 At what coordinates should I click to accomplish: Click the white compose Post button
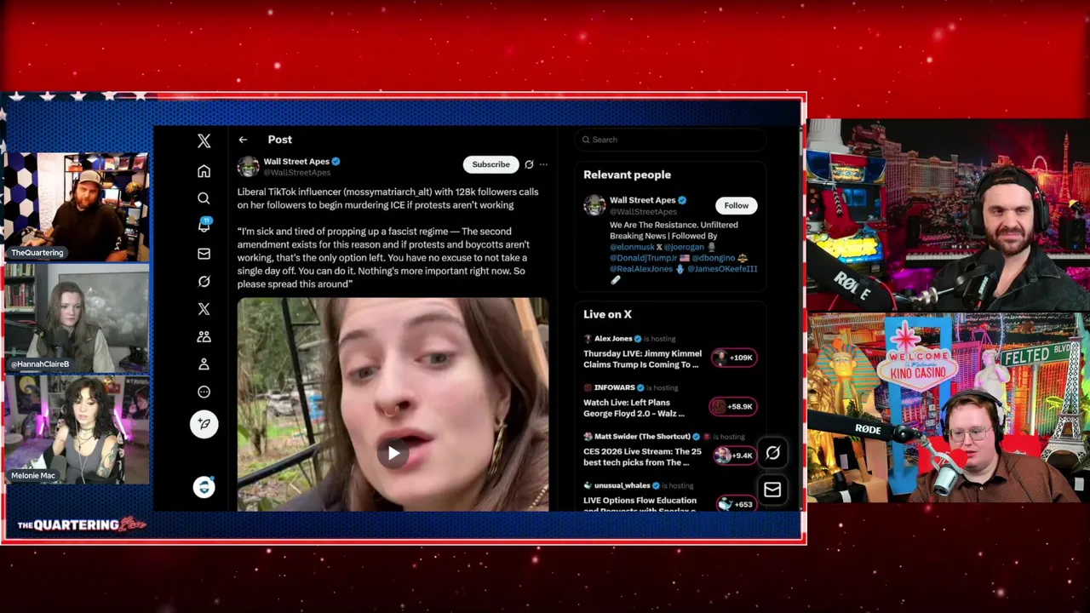click(x=204, y=423)
